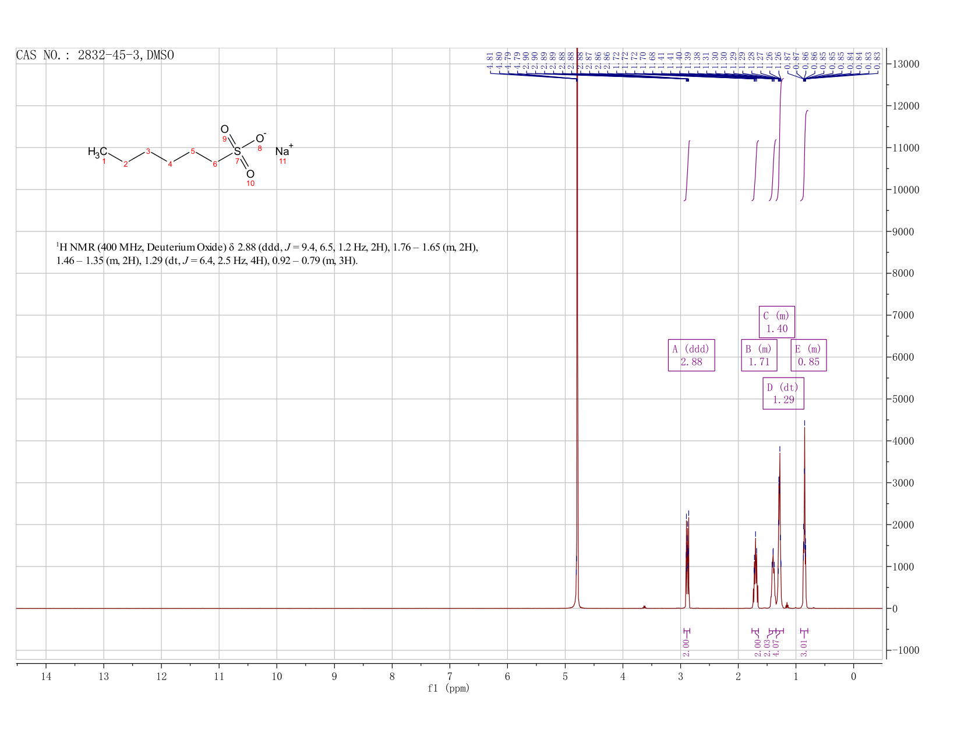Click the integral curve above 0.85 ppm peak
961x743 pixels.
pos(804,155)
